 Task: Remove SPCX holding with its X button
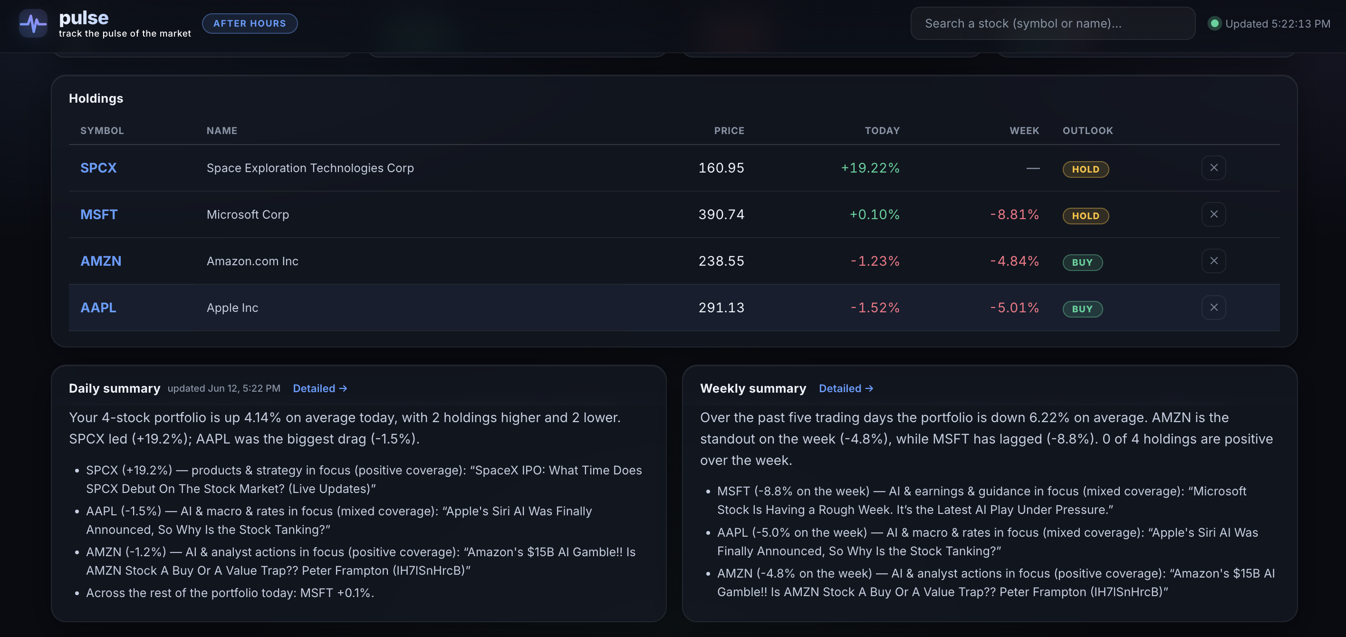click(1213, 168)
